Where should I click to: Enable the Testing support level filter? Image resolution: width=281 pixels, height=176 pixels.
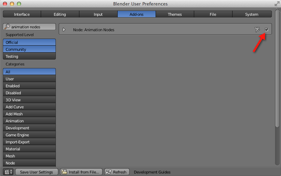coord(29,56)
